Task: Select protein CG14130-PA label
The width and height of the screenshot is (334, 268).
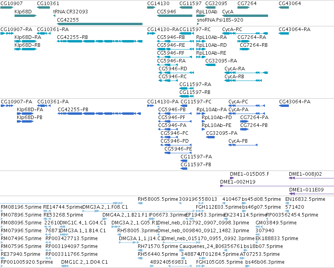Action: coord(163,101)
